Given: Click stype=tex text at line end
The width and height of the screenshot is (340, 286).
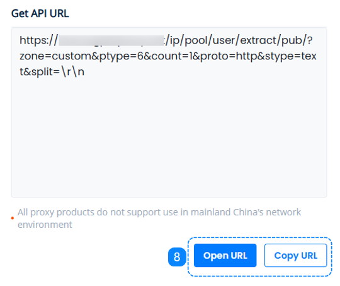Looking at the screenshot, I should pyautogui.click(x=290, y=57).
